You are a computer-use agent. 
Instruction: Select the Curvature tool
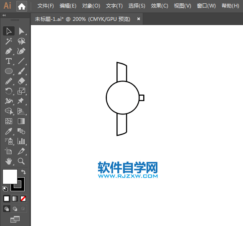pos(21,51)
